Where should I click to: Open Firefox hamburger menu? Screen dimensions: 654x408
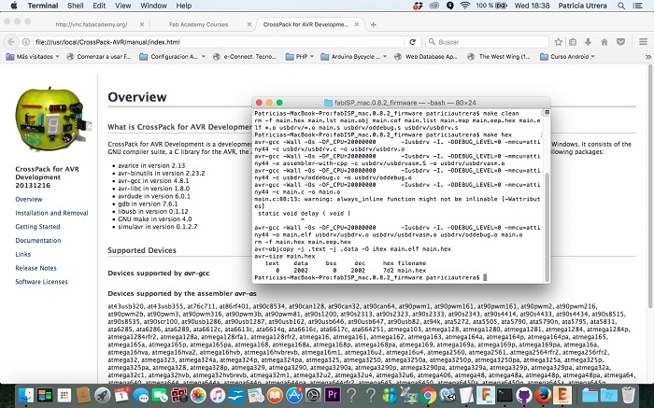coord(643,42)
